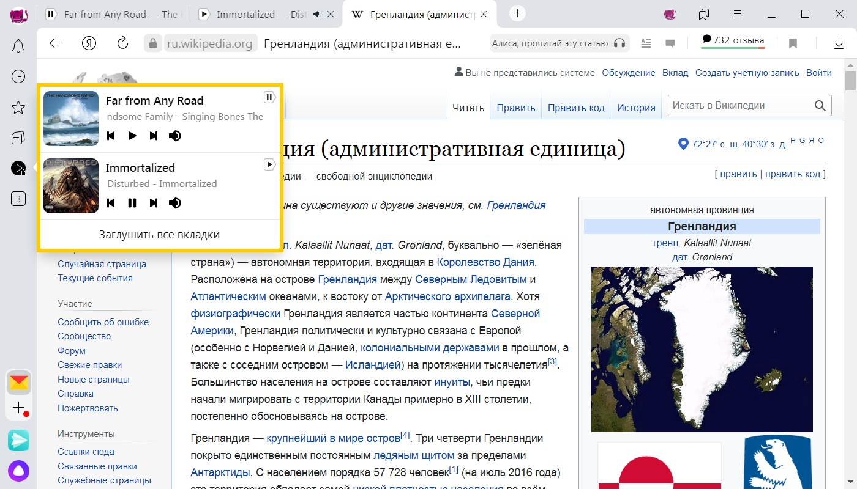Go to previous track in Immortalized player

pos(111,203)
